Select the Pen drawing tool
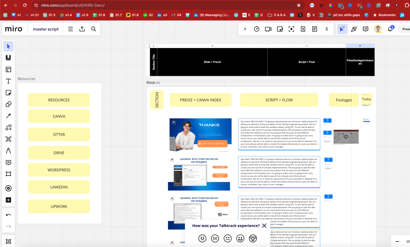Screen dimensions: 410x247 click(8, 151)
